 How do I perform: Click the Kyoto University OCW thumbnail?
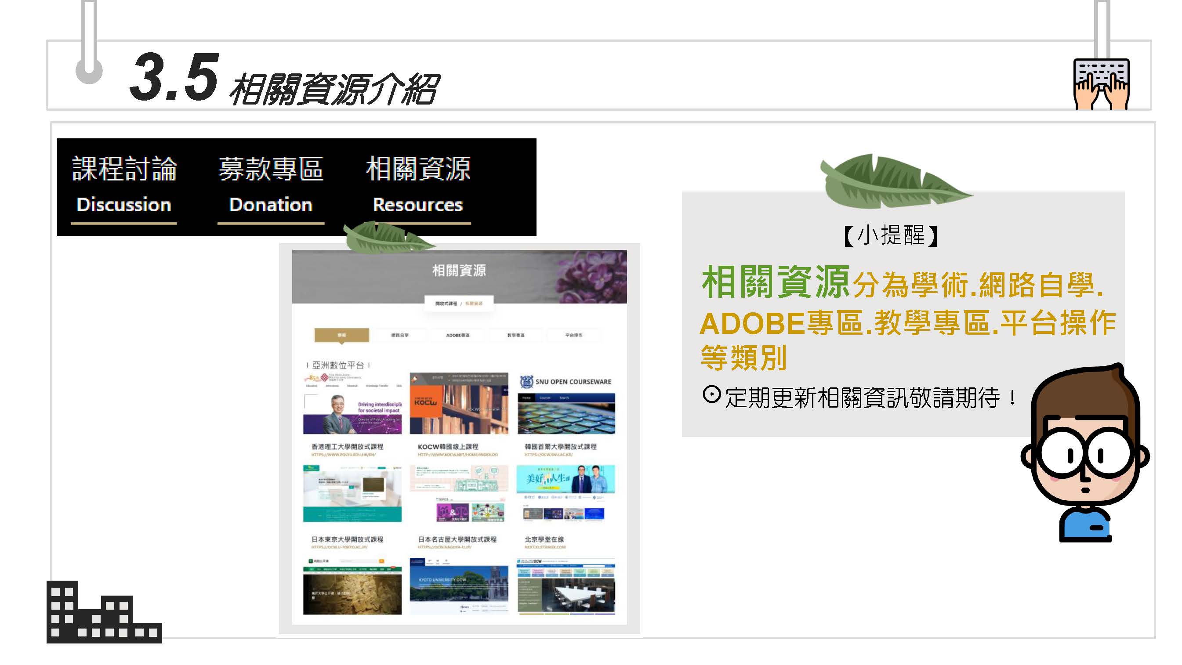pos(459,586)
